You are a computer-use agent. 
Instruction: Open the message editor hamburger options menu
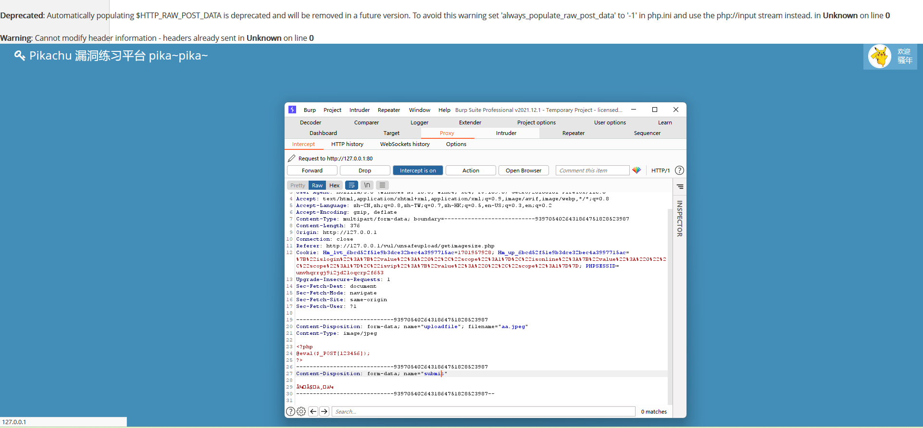(x=382, y=185)
